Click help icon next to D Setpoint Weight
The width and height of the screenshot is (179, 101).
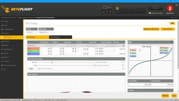click(x=123, y=62)
